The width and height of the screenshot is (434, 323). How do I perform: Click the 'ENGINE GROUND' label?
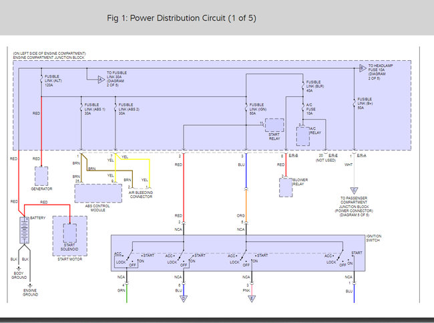30,292
